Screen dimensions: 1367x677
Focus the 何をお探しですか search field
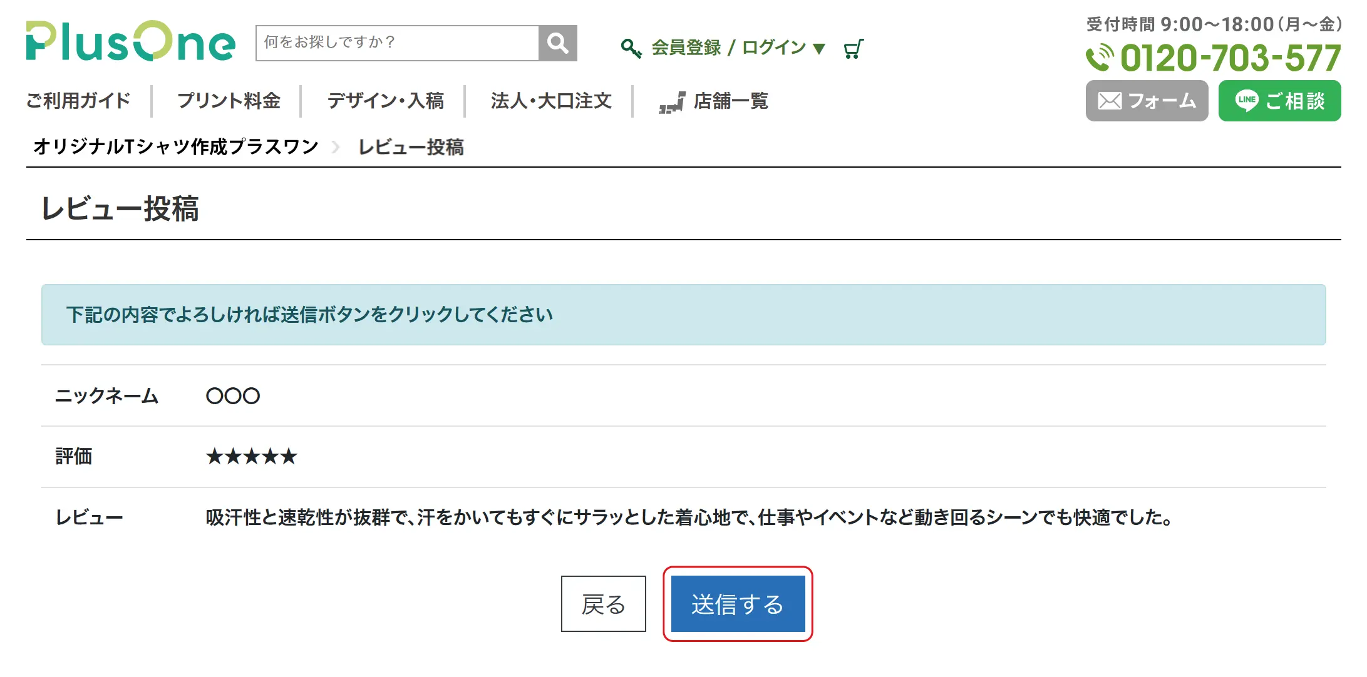[398, 43]
